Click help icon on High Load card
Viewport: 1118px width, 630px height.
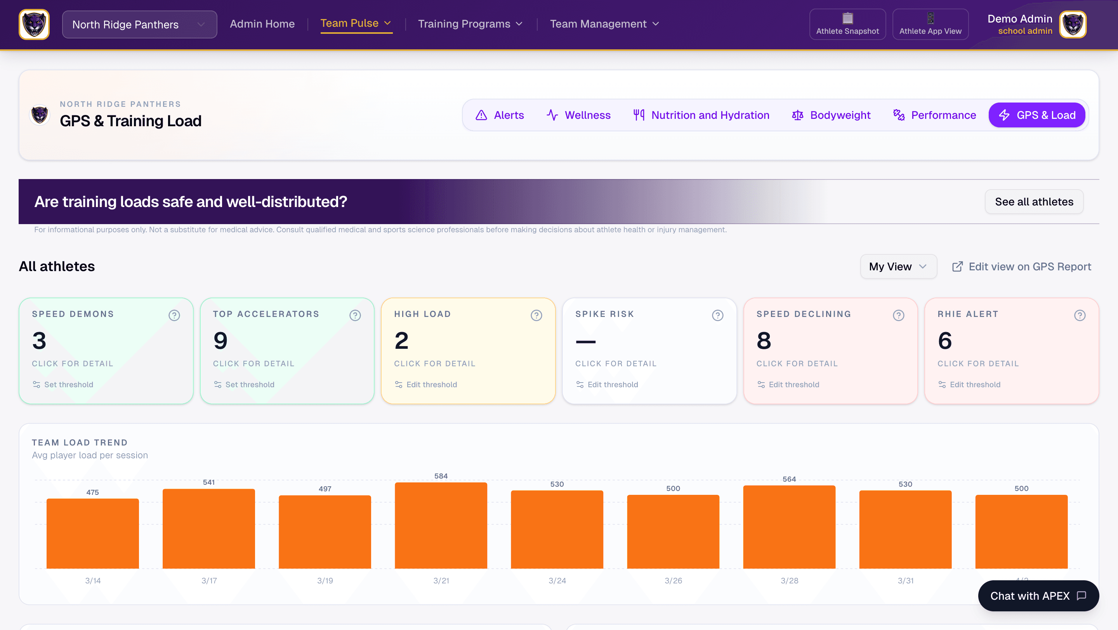point(536,315)
